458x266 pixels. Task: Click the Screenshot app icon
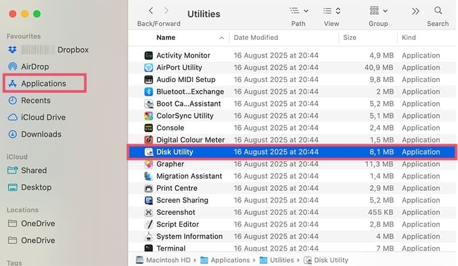[x=148, y=212]
